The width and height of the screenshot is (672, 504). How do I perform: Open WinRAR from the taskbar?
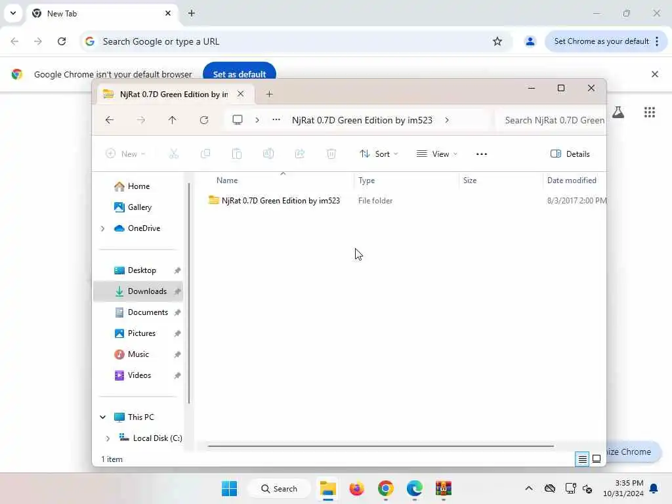point(444,488)
